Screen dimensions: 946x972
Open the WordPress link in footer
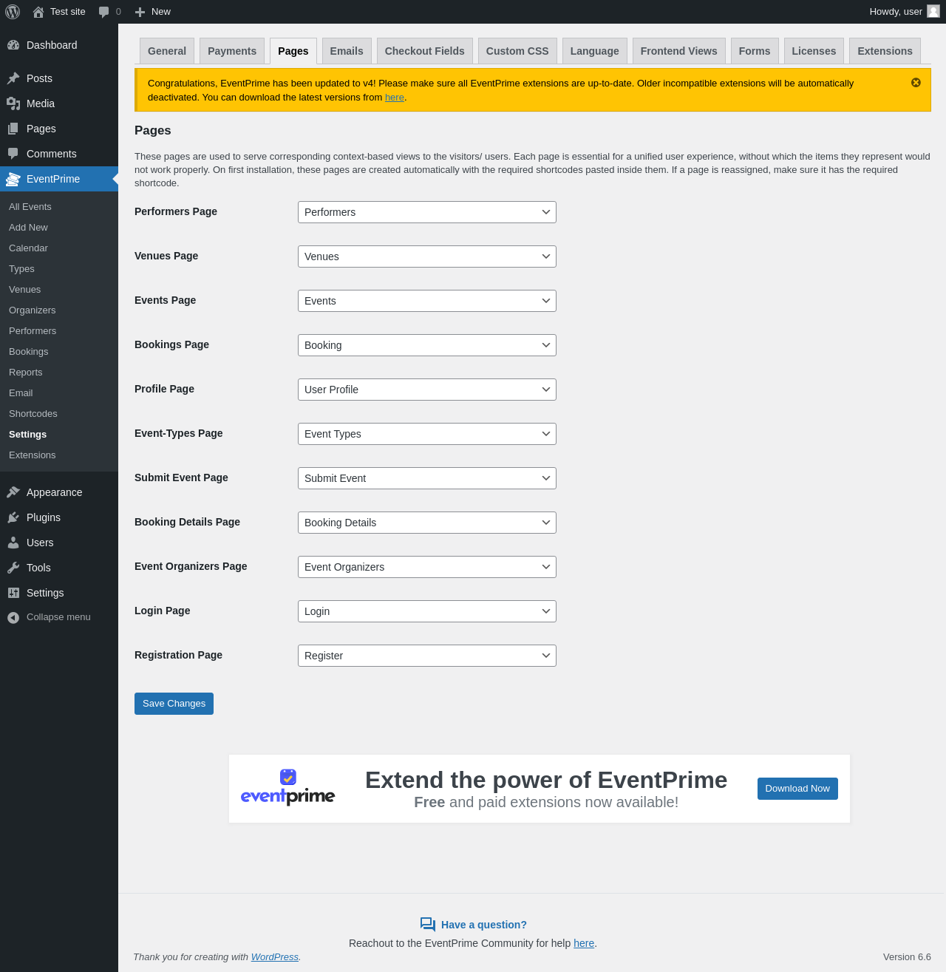(275, 956)
